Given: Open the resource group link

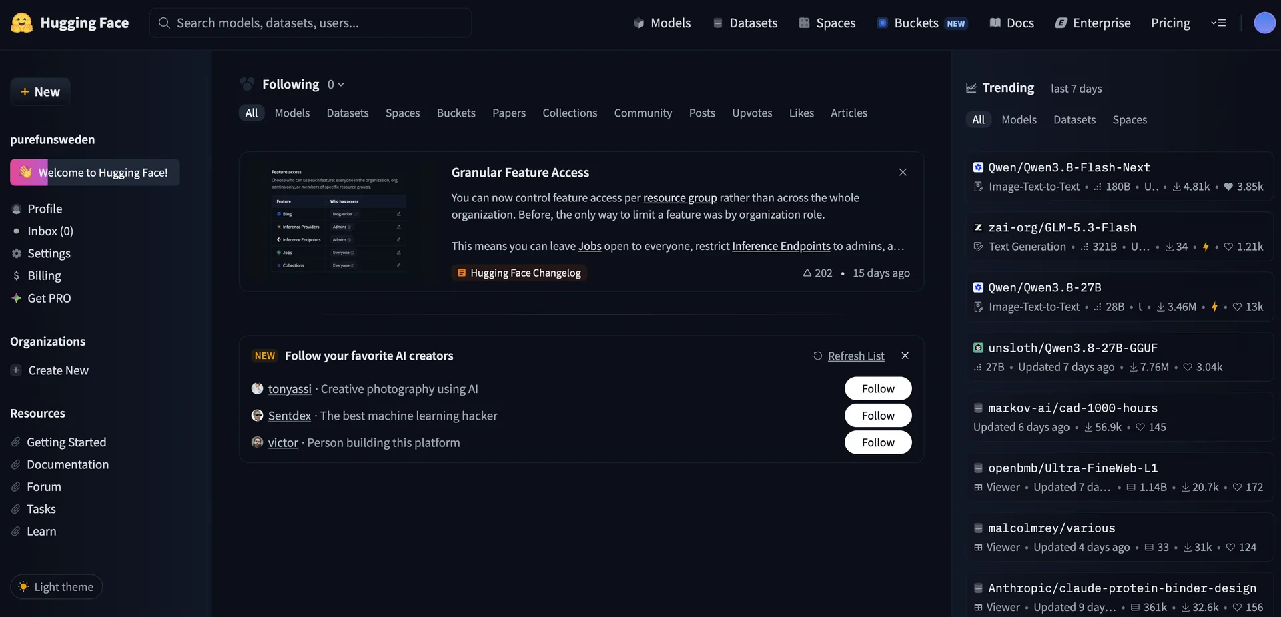Looking at the screenshot, I should coord(680,197).
